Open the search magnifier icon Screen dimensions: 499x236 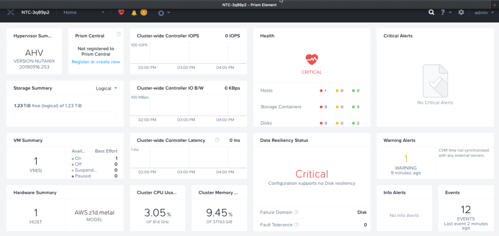coord(431,12)
